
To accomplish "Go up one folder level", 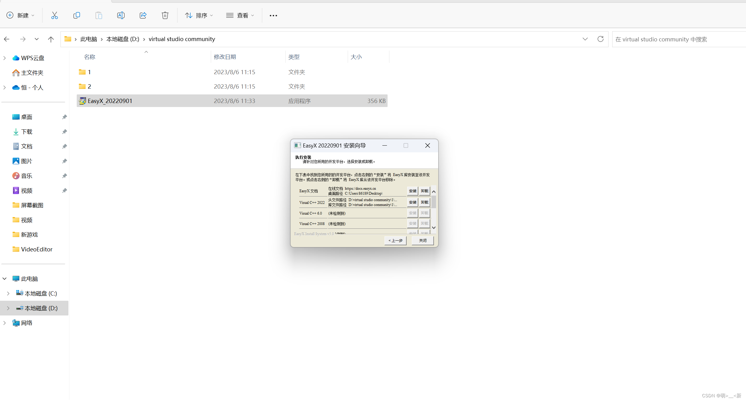I will [x=51, y=39].
